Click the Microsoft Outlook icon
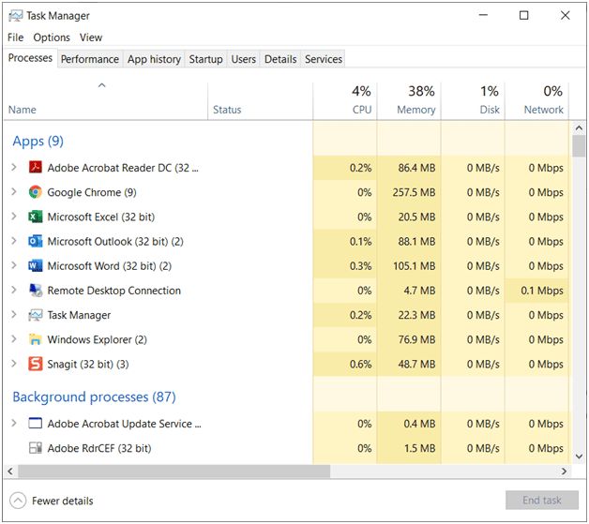This screenshot has width=589, height=524. click(x=36, y=241)
